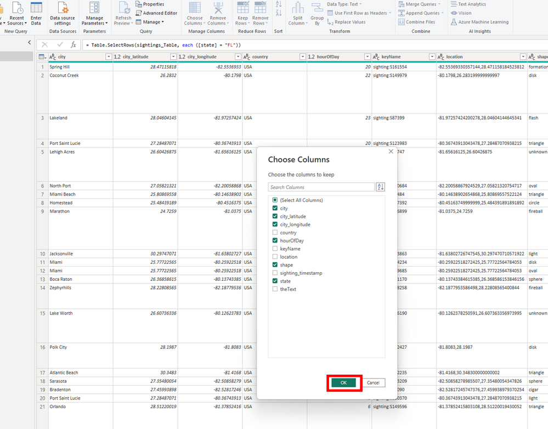Open the Choose Columns ribbon tool
The width and height of the screenshot is (548, 429).
195,14
